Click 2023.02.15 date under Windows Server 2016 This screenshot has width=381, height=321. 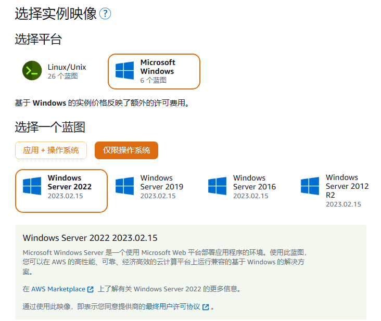(x=251, y=196)
